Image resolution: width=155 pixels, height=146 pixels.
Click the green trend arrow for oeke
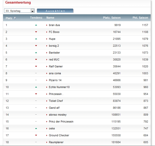[36, 128]
